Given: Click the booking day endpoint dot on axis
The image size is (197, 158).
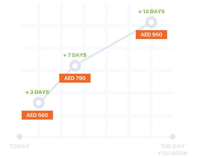Looking at the screenshot, I should [173, 137].
